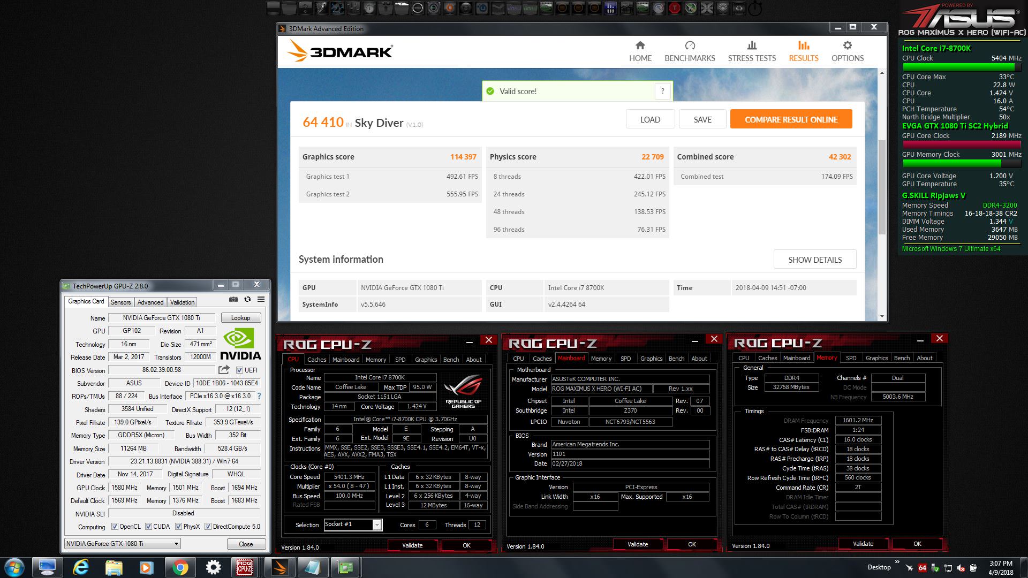Viewport: 1028px width, 578px height.
Task: Click the GPU Name field in GPU-Z
Action: point(162,318)
